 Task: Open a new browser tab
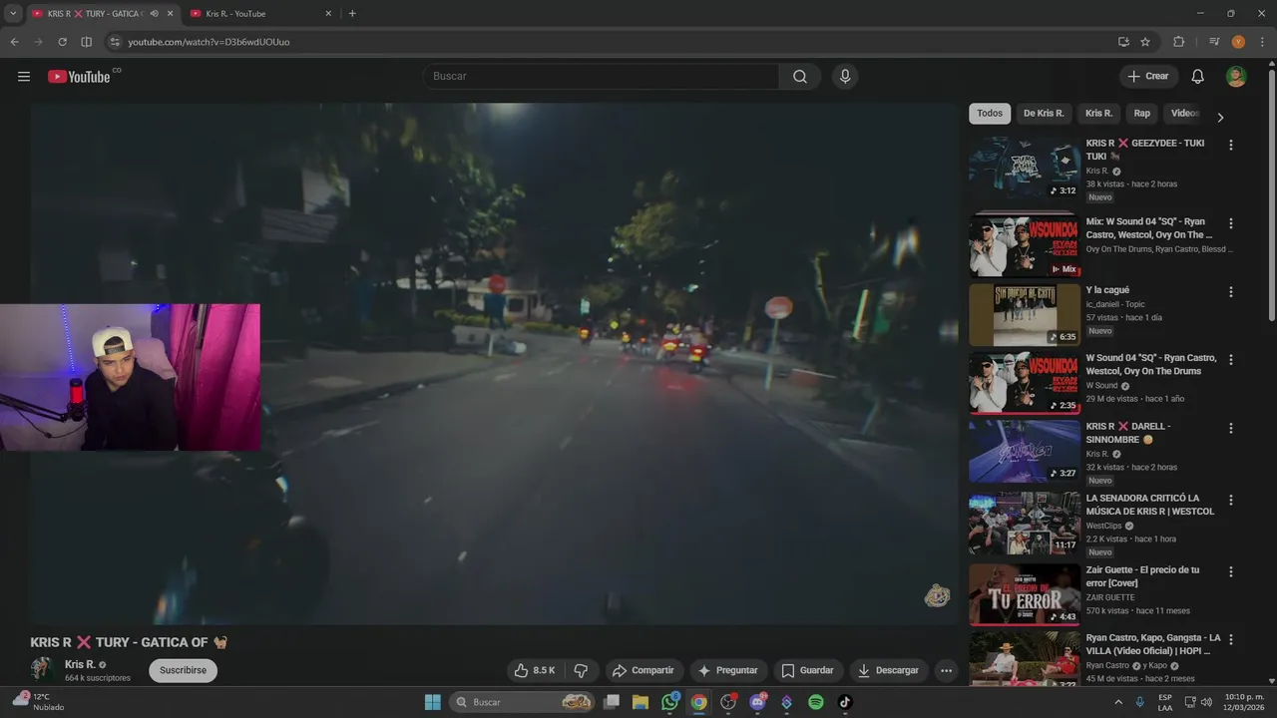352,14
